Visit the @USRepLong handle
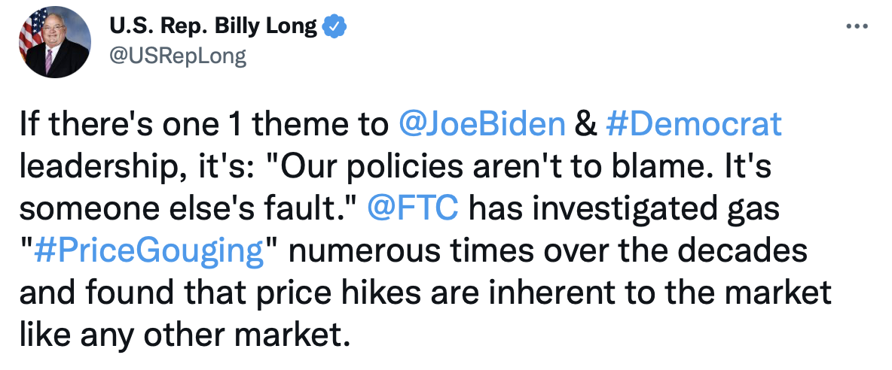Image resolution: width=892 pixels, height=370 pixels. click(178, 56)
